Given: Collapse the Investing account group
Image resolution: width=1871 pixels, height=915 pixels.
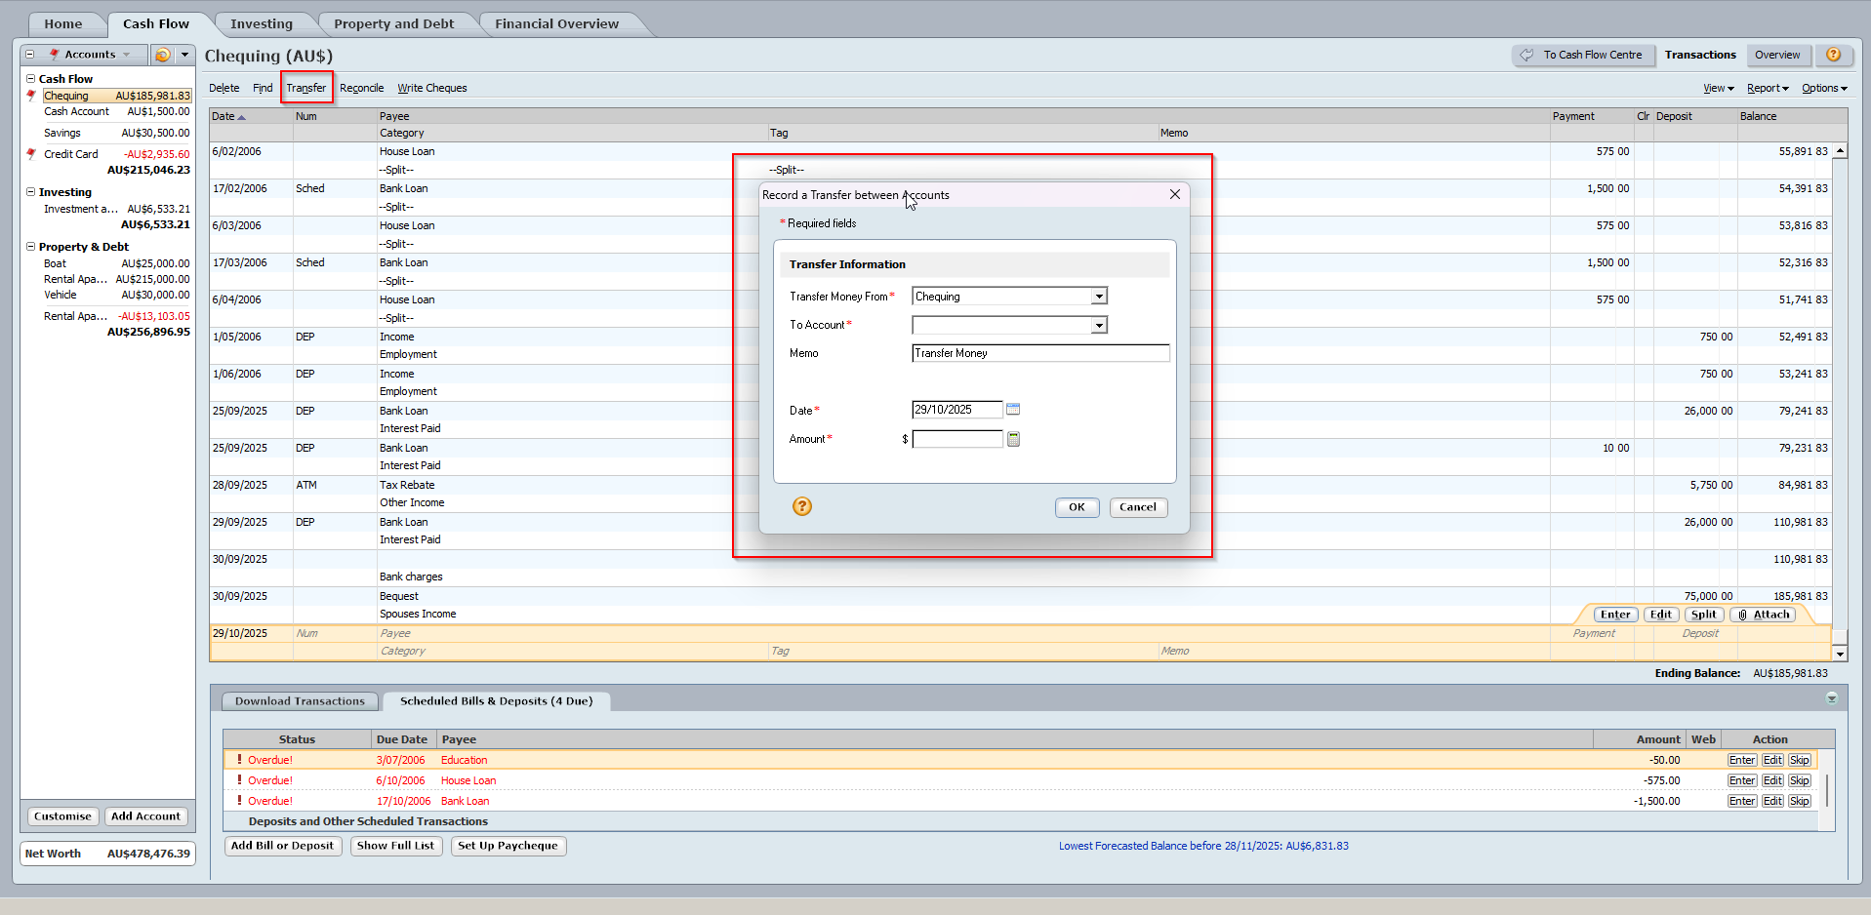Looking at the screenshot, I should pos(30,192).
